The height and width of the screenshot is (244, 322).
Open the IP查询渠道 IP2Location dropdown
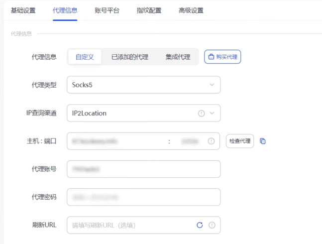[144, 113]
